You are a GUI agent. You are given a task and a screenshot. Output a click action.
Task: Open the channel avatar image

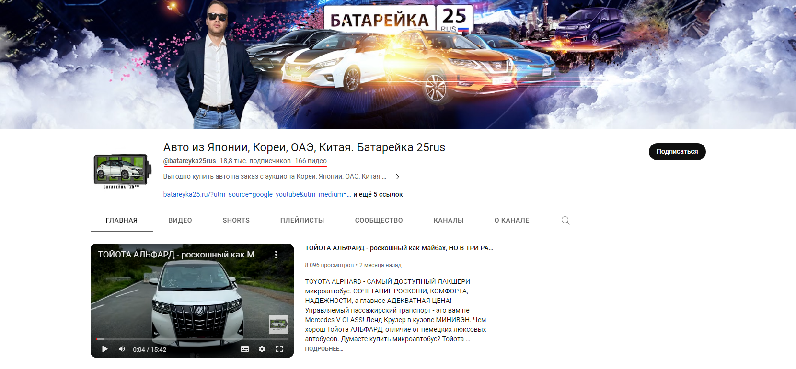coord(122,171)
